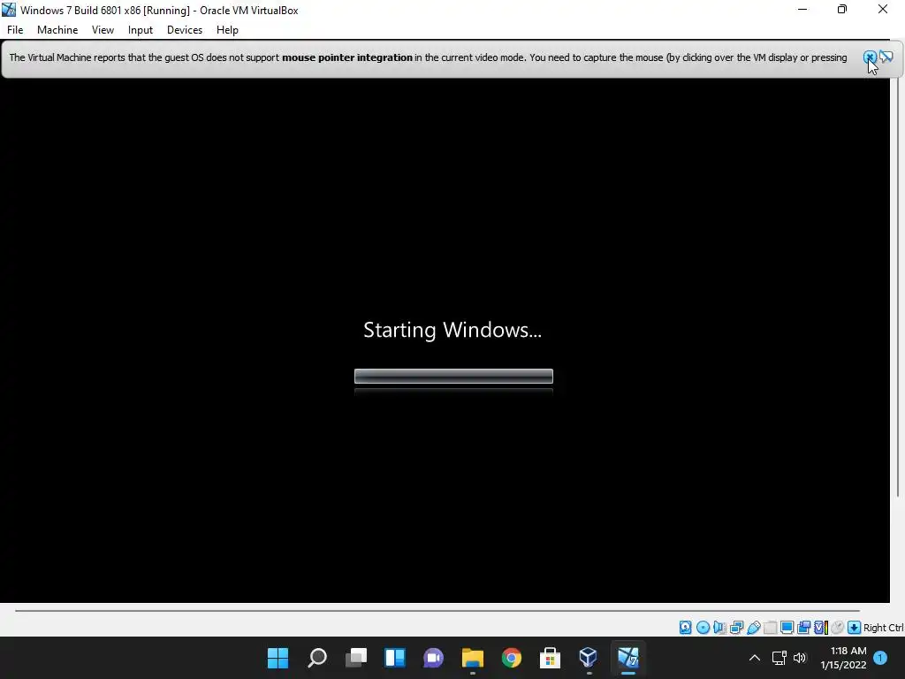Click the don't-show-again icon in notification bar

coord(886,57)
